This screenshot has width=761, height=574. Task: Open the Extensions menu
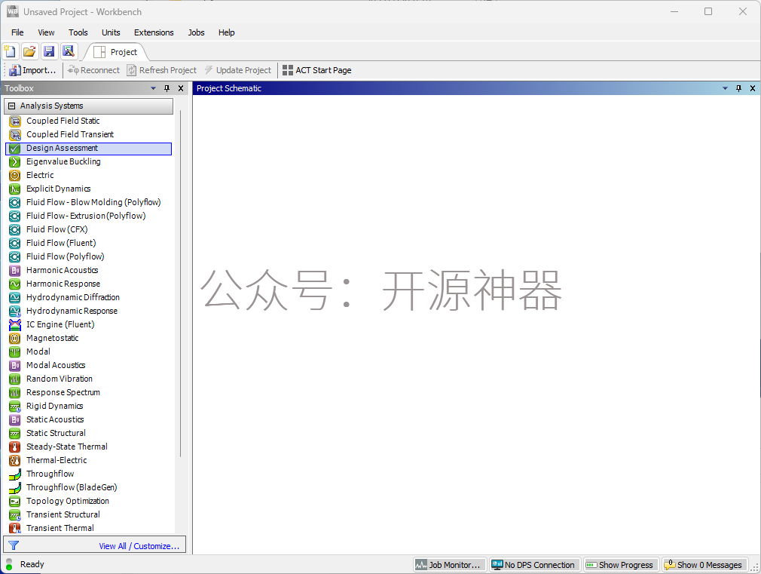[x=154, y=32]
